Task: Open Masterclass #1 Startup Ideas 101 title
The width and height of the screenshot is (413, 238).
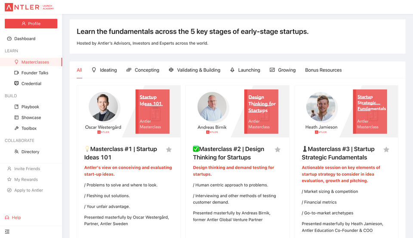Action: click(x=120, y=153)
